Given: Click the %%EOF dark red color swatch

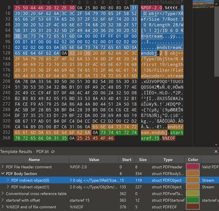Looking at the screenshot, I should [x=193, y=207].
